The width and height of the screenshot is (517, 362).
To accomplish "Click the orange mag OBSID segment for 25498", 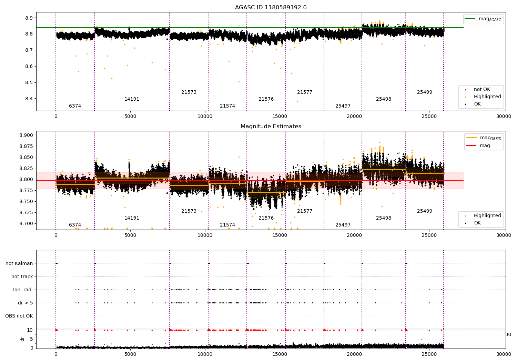I will [384, 170].
